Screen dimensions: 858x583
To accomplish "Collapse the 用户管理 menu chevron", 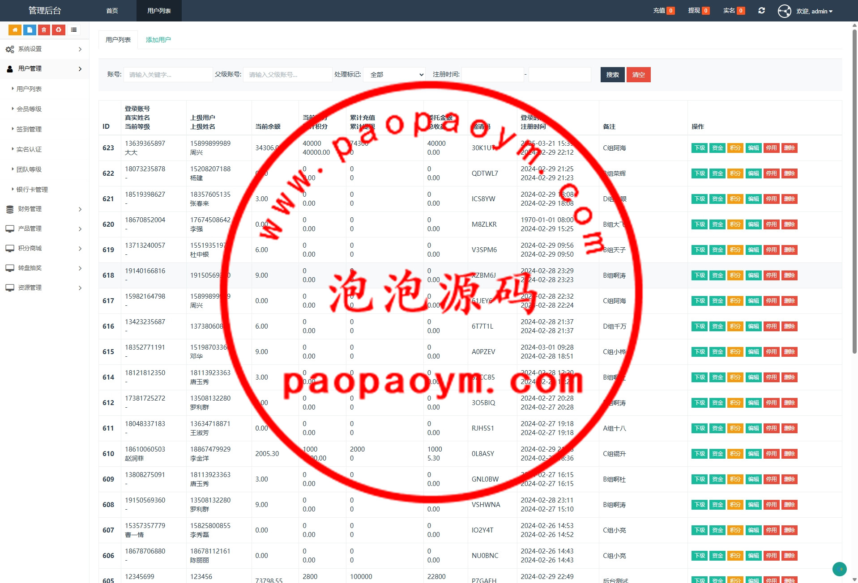I will (x=80, y=69).
